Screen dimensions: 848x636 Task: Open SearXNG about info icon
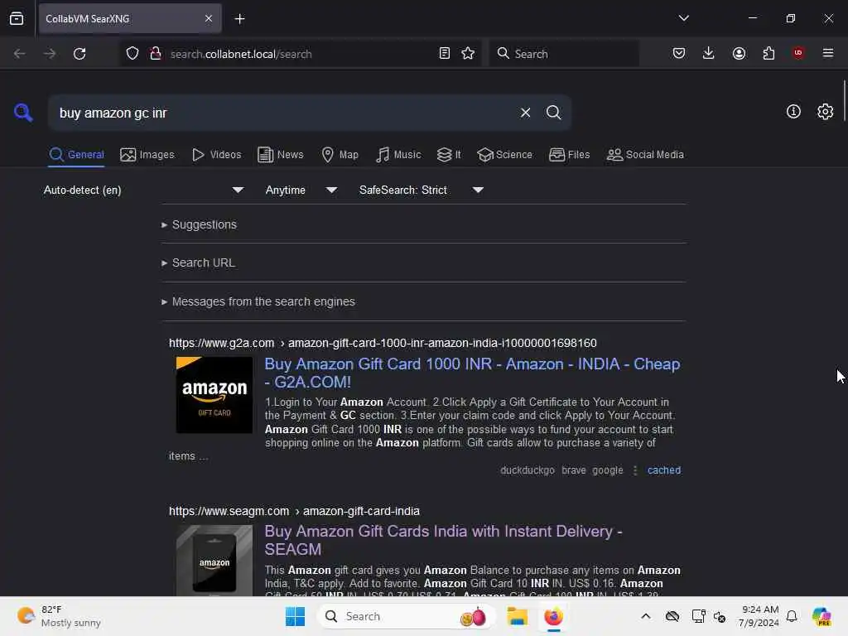(793, 112)
